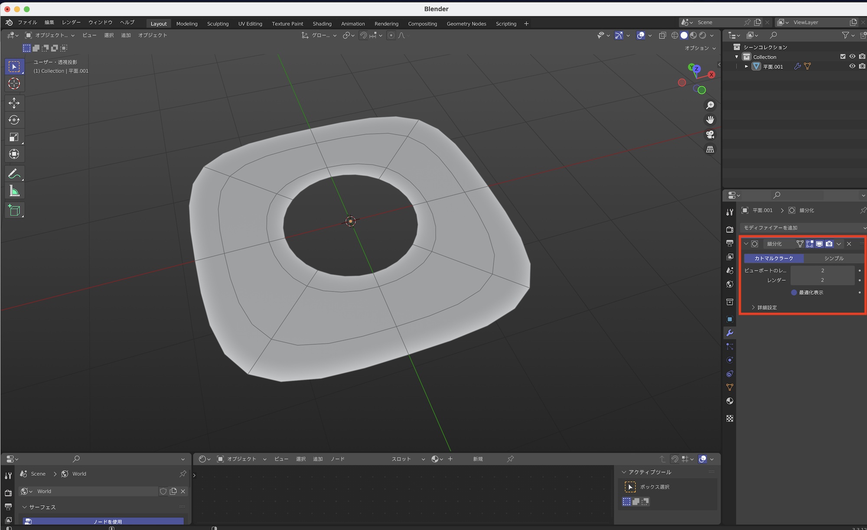The height and width of the screenshot is (530, 867).
Task: Select the Measure tool
Action: tap(14, 191)
